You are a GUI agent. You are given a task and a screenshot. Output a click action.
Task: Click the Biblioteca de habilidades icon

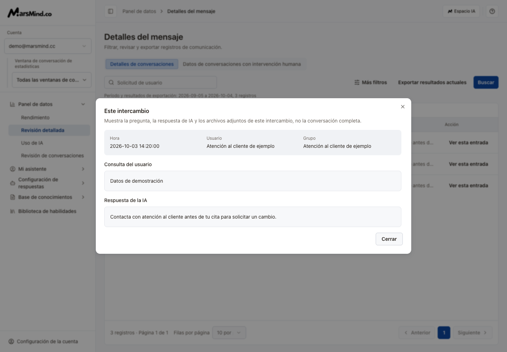(x=12, y=211)
